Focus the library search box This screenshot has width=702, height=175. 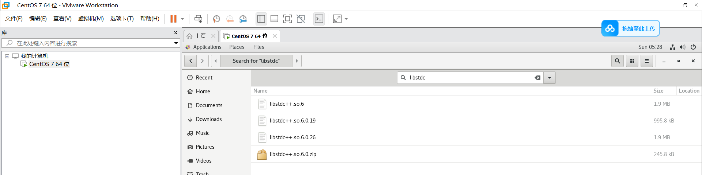tap(88, 43)
